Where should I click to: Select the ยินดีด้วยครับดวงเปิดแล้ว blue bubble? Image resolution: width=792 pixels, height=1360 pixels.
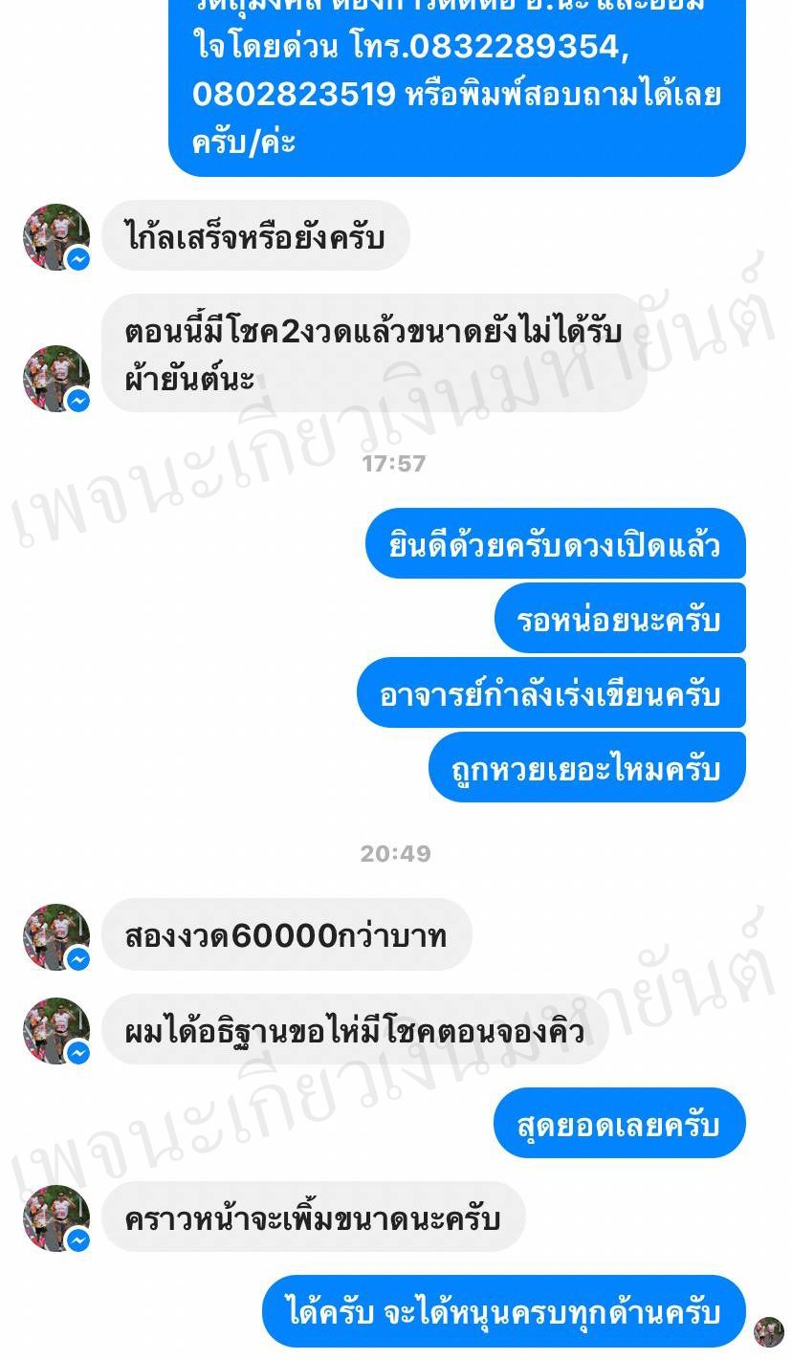(555, 543)
